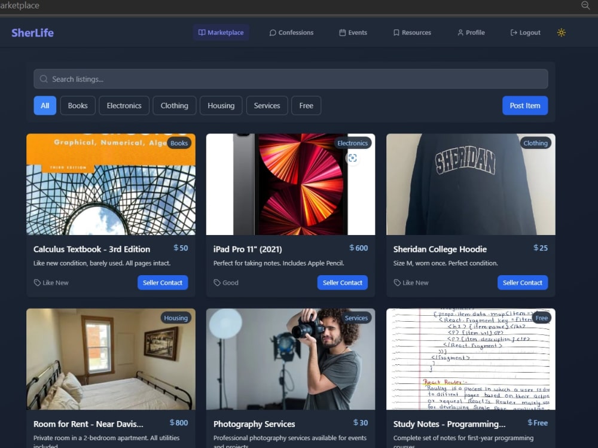Open the iPad Pro product image

(x=291, y=184)
